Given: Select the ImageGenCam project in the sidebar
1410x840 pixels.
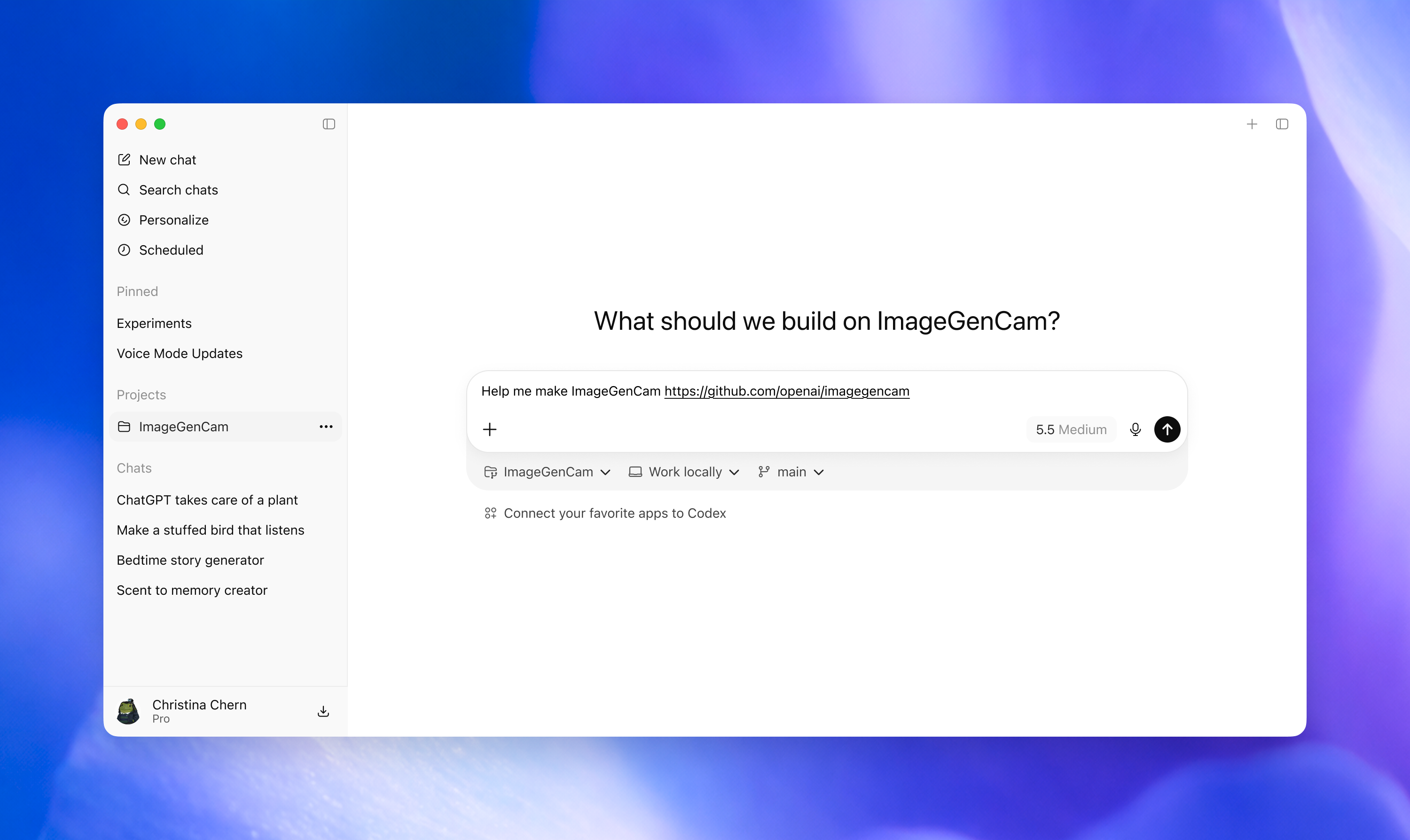Looking at the screenshot, I should coord(226,427).
